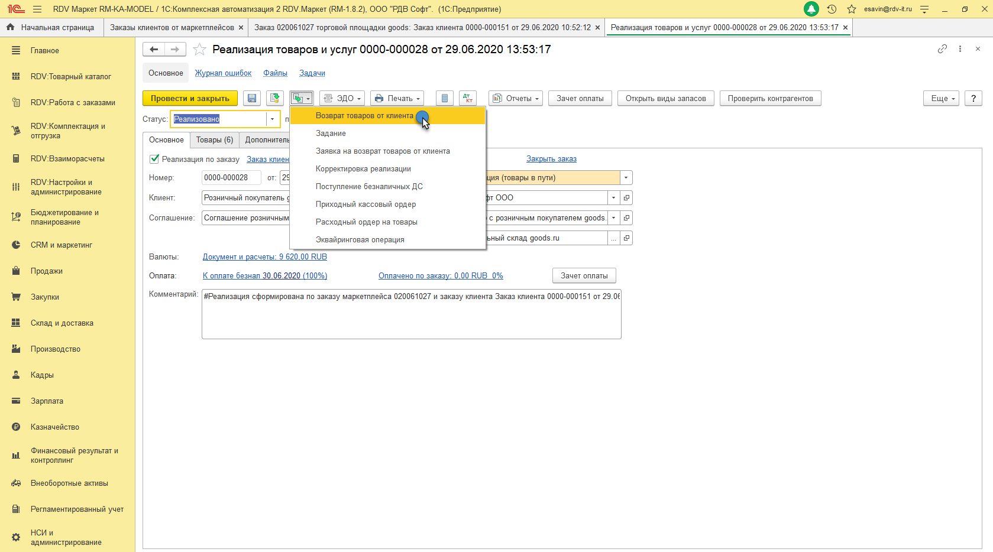This screenshot has width=993, height=552.
Task: Select Корректировка реализации from the menu
Action: coord(363,169)
